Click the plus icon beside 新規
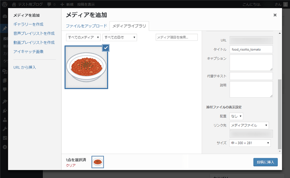 62,4
